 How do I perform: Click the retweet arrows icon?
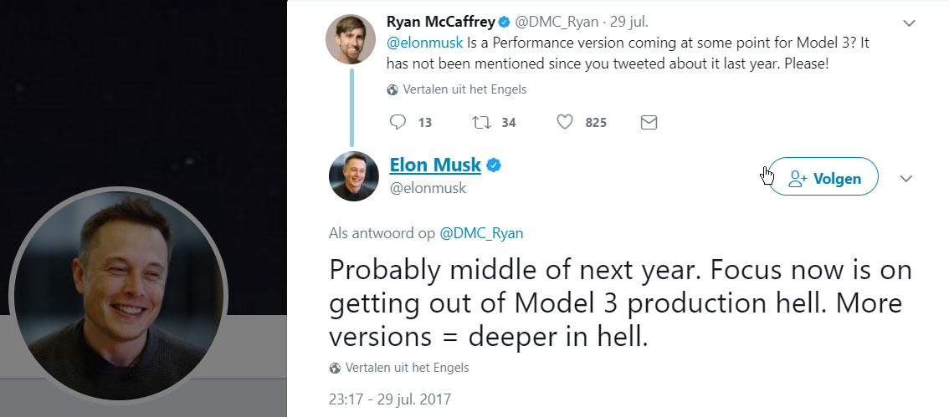tap(480, 122)
